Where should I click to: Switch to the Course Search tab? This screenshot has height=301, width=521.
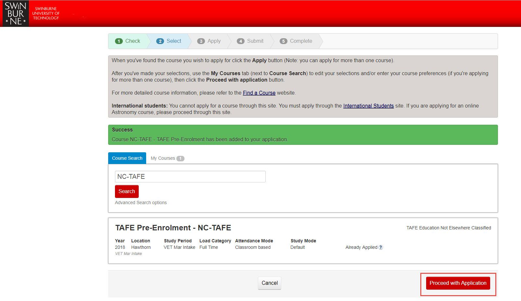[127, 158]
